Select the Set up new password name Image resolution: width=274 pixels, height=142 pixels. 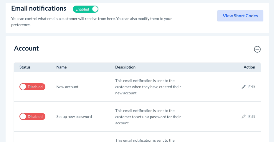click(74, 117)
